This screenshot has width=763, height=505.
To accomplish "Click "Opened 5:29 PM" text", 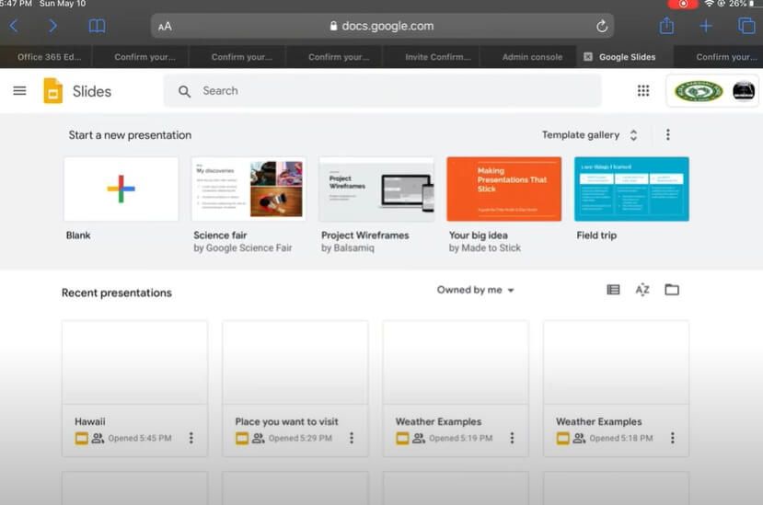I will [300, 439].
